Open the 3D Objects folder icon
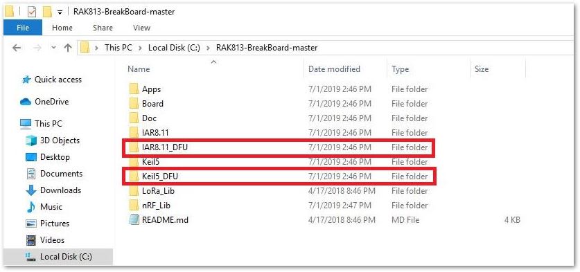Image resolution: width=580 pixels, height=272 pixels. pyautogui.click(x=31, y=140)
